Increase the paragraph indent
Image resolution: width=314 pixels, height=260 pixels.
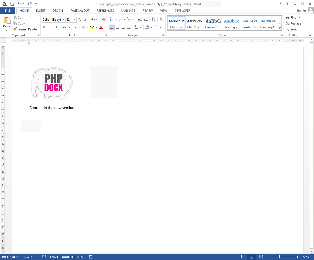coord(146,20)
